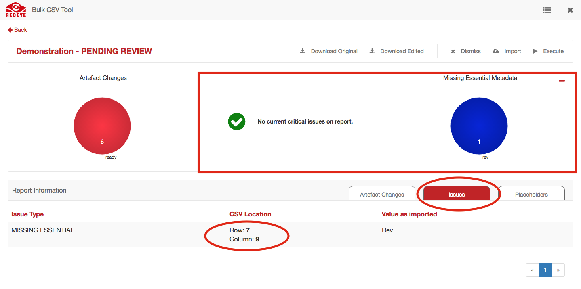This screenshot has width=581, height=289.
Task: Click the green checkmark status icon
Action: [237, 121]
